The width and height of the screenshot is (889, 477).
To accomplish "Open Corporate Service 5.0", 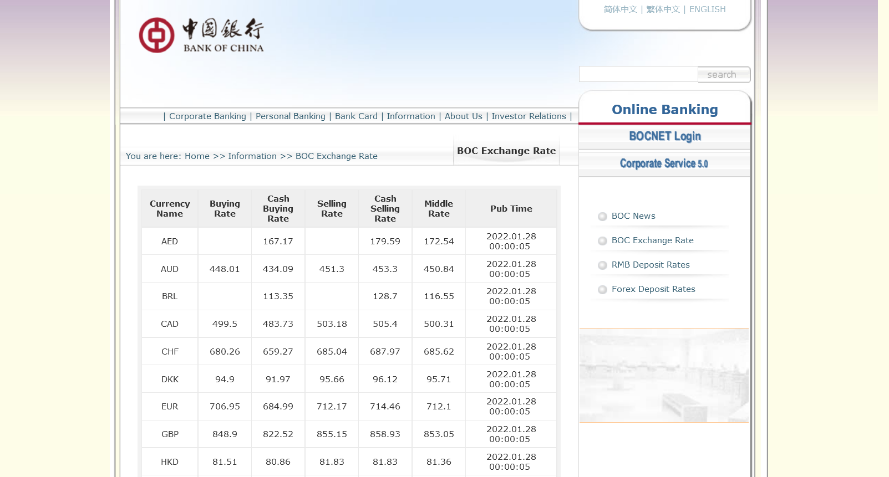I will [664, 163].
